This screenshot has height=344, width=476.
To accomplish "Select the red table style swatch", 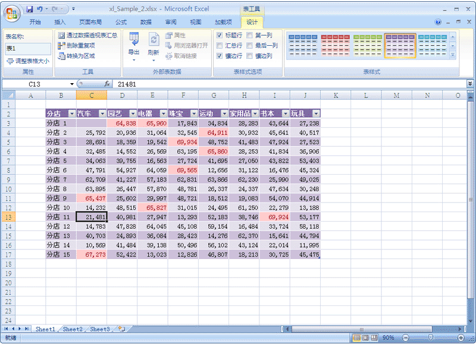I will [335, 45].
